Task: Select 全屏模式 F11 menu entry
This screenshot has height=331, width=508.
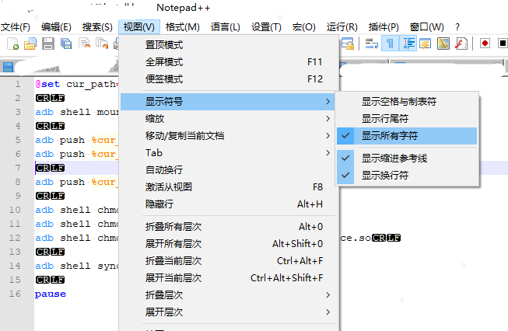Action: [x=229, y=62]
